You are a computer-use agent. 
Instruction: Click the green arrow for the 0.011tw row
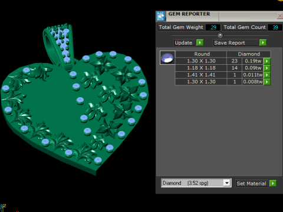[x=267, y=75]
